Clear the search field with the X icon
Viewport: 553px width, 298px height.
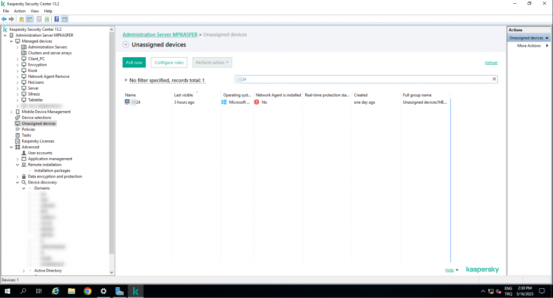pos(494,79)
